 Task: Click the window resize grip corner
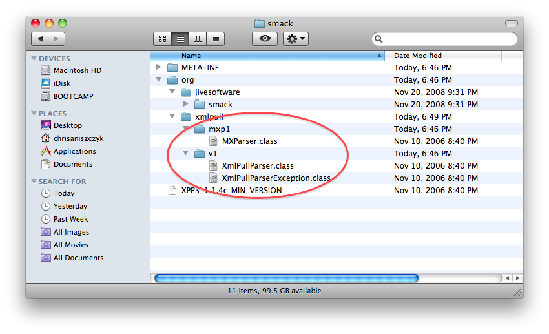tap(517, 293)
